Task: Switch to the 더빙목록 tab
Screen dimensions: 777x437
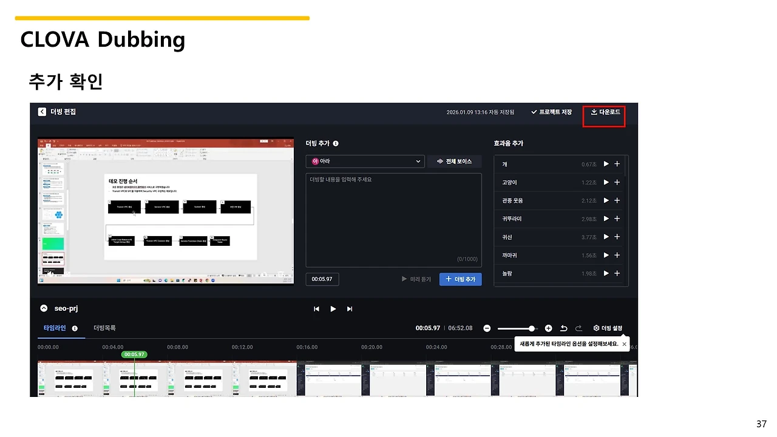Action: tap(104, 328)
